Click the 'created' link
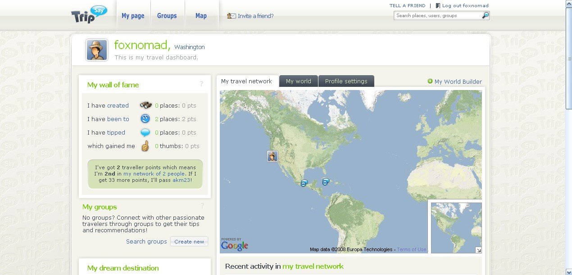The image size is (572, 275). [x=118, y=105]
